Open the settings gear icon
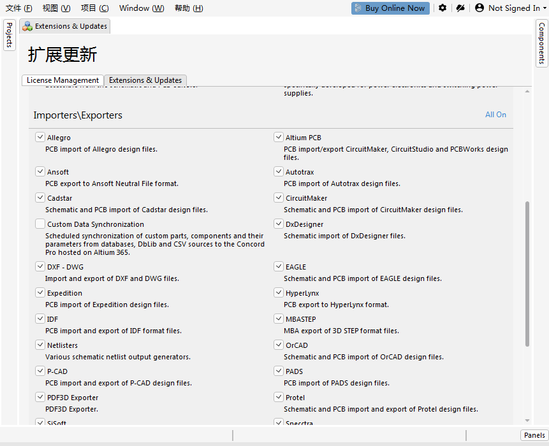This screenshot has width=549, height=446. click(x=443, y=8)
